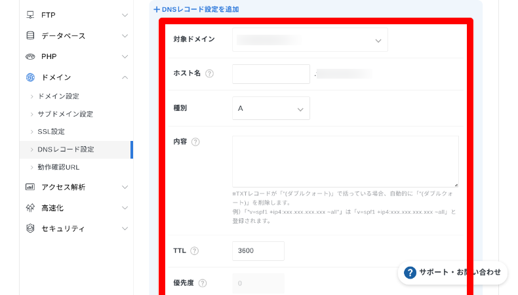Open SSL設定 submenu item
The image size is (518, 295).
tap(51, 132)
